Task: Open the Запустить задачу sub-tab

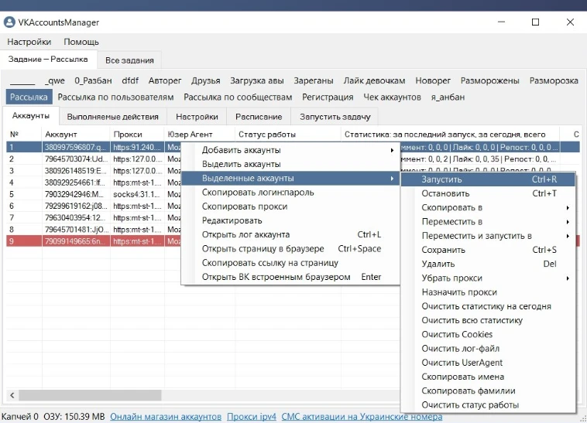Action: point(335,117)
